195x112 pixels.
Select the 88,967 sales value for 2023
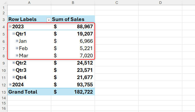[x=85, y=26]
